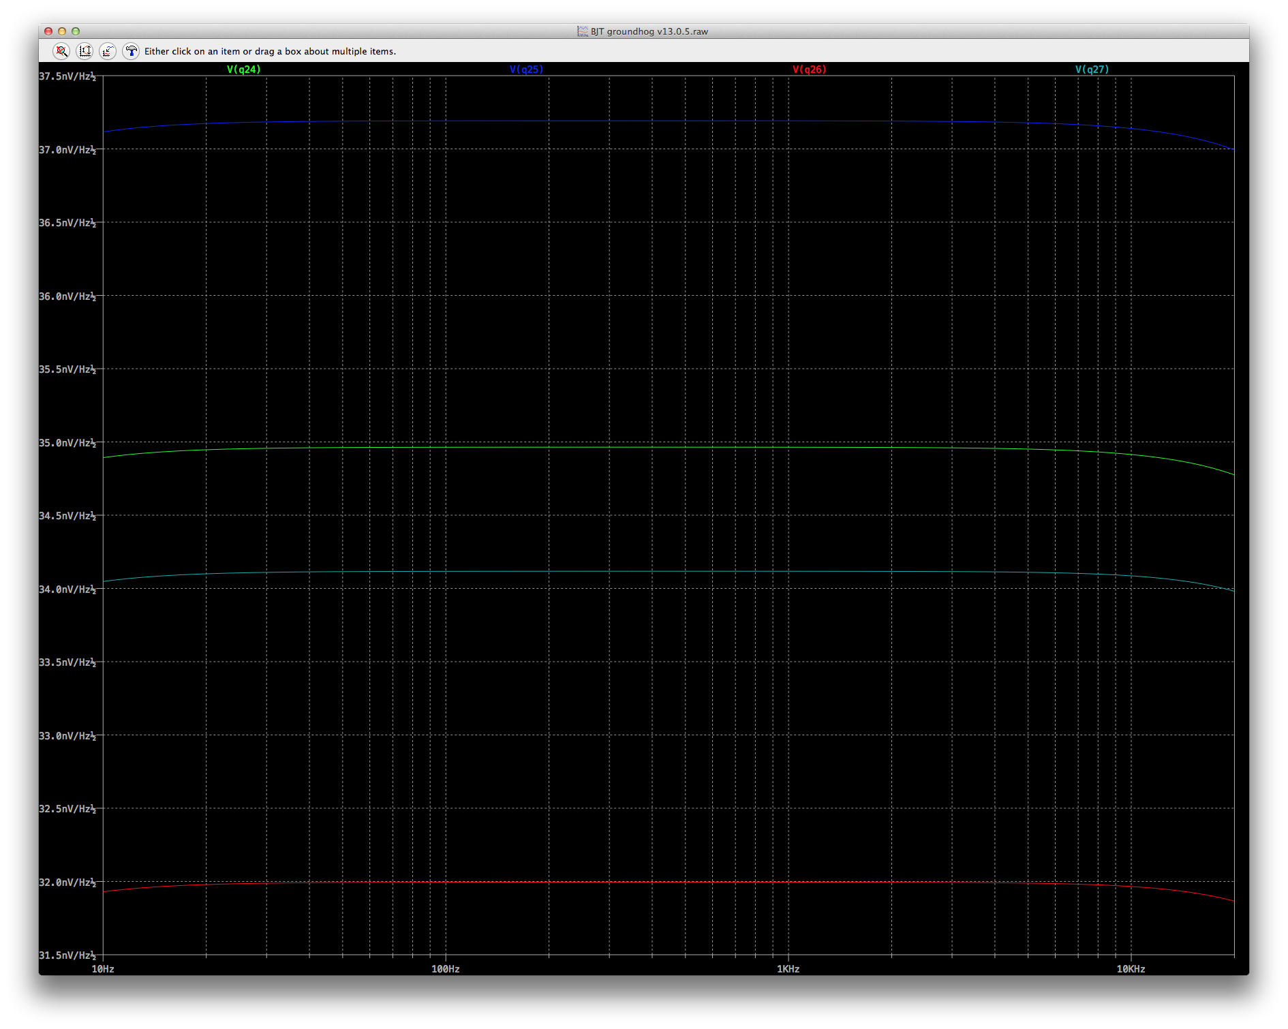
Task: Click the 37.5nV/Hz½ vertical axis label
Action: coord(67,76)
